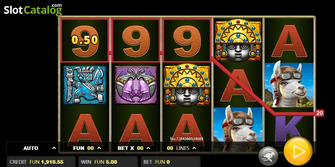335x167 pixels.
Task: Start a spin with the yellow play button
Action: (x=298, y=151)
